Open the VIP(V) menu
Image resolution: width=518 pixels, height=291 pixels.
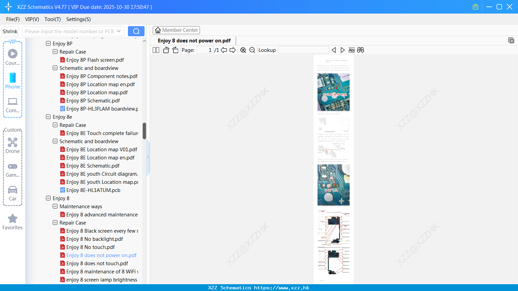pos(32,19)
